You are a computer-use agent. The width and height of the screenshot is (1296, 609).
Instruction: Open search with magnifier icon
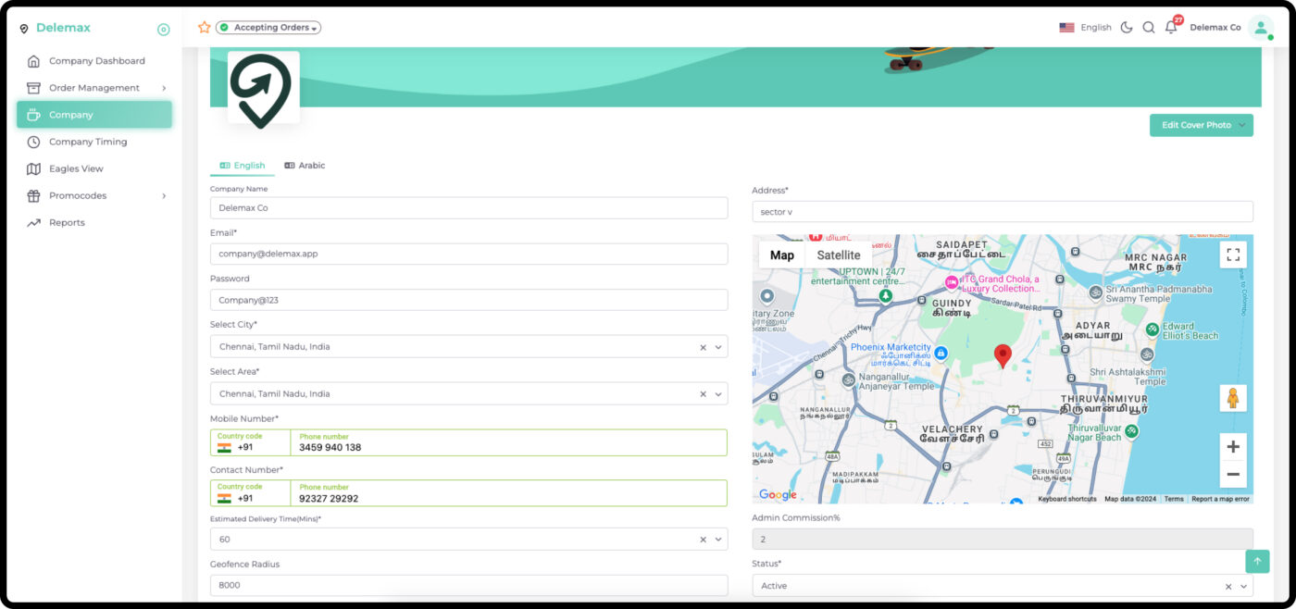[x=1149, y=28]
